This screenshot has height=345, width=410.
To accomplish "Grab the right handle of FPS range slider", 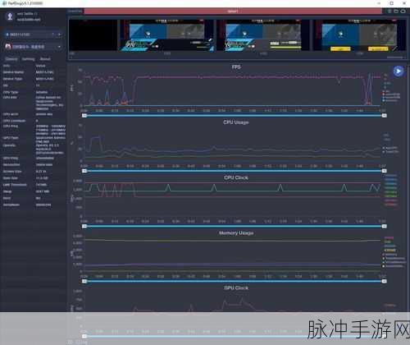I will (x=384, y=116).
